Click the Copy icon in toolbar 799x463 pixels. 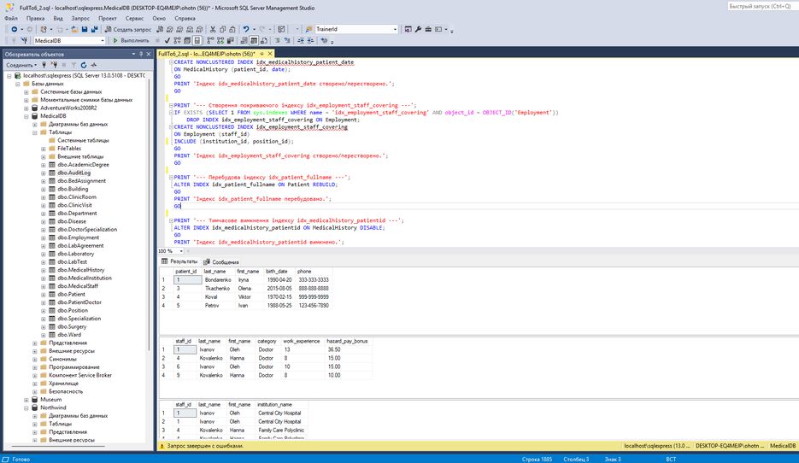tap(223, 29)
